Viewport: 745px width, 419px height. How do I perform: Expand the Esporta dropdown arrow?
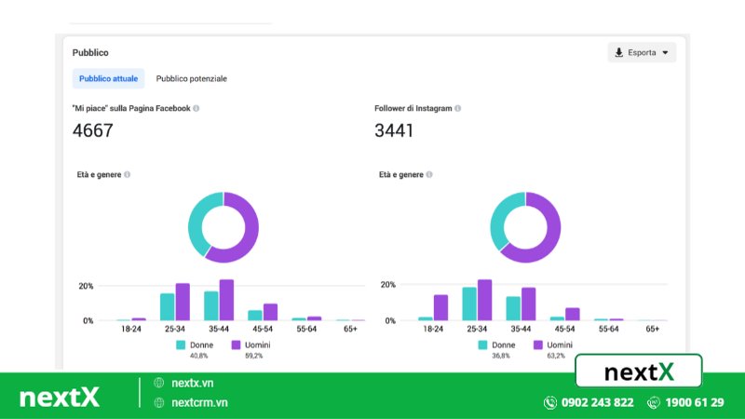pyautogui.click(x=665, y=53)
